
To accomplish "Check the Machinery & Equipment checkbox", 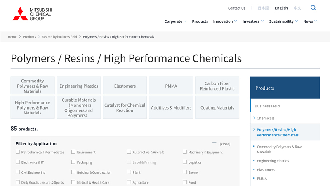I will pos(185,152).
